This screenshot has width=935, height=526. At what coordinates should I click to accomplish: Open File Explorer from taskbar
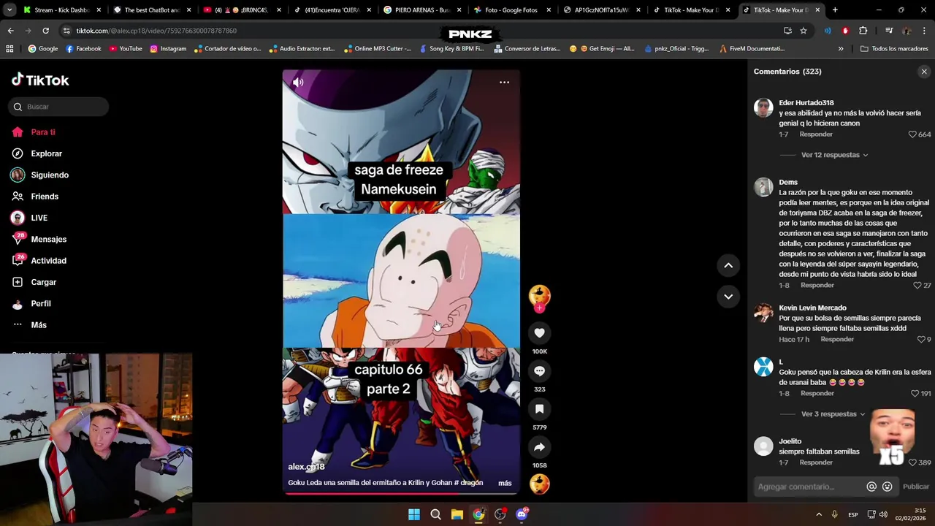457,514
